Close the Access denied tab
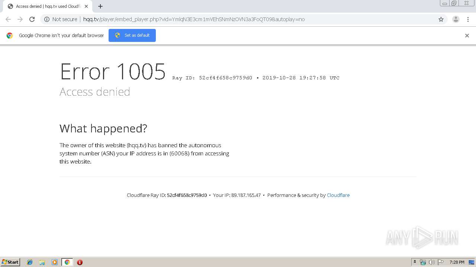 [x=86, y=6]
